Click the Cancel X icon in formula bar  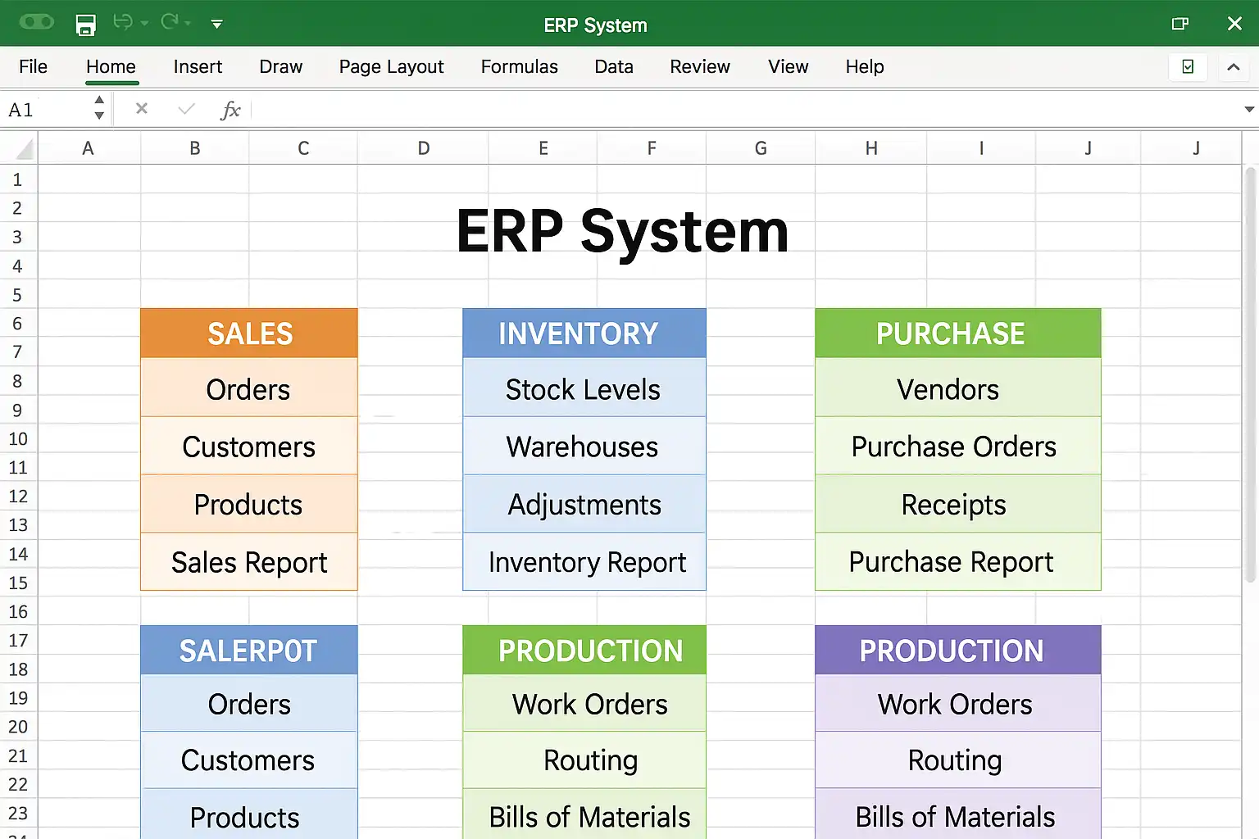pos(142,108)
